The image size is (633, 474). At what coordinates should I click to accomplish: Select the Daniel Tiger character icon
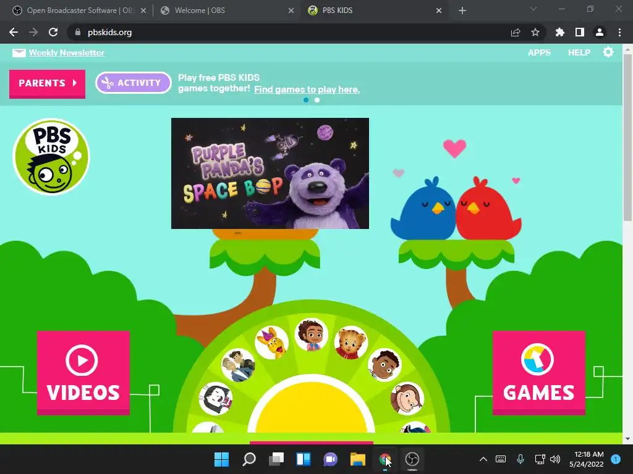coord(350,343)
